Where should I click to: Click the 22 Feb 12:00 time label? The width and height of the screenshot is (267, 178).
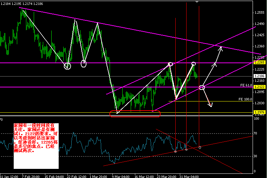click(x=77, y=177)
